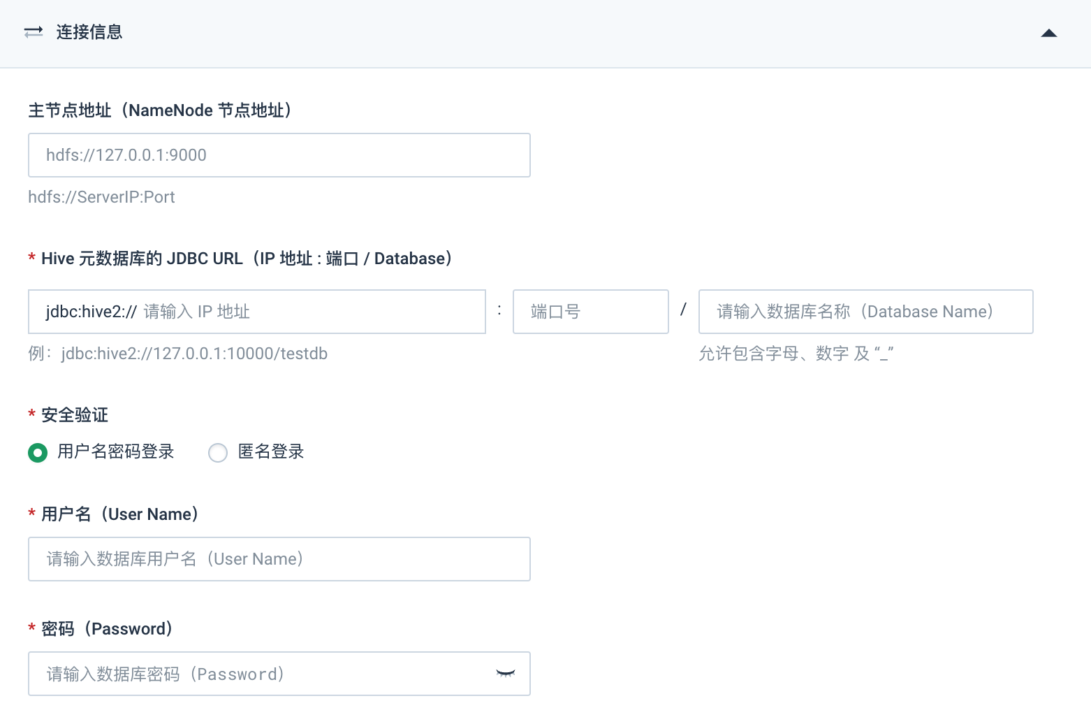Click the Hive JDBC IP address field

click(x=257, y=312)
